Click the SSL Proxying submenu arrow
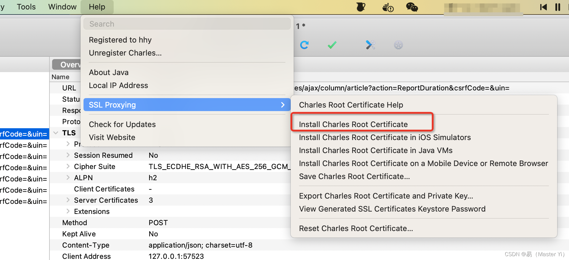 tap(283, 105)
